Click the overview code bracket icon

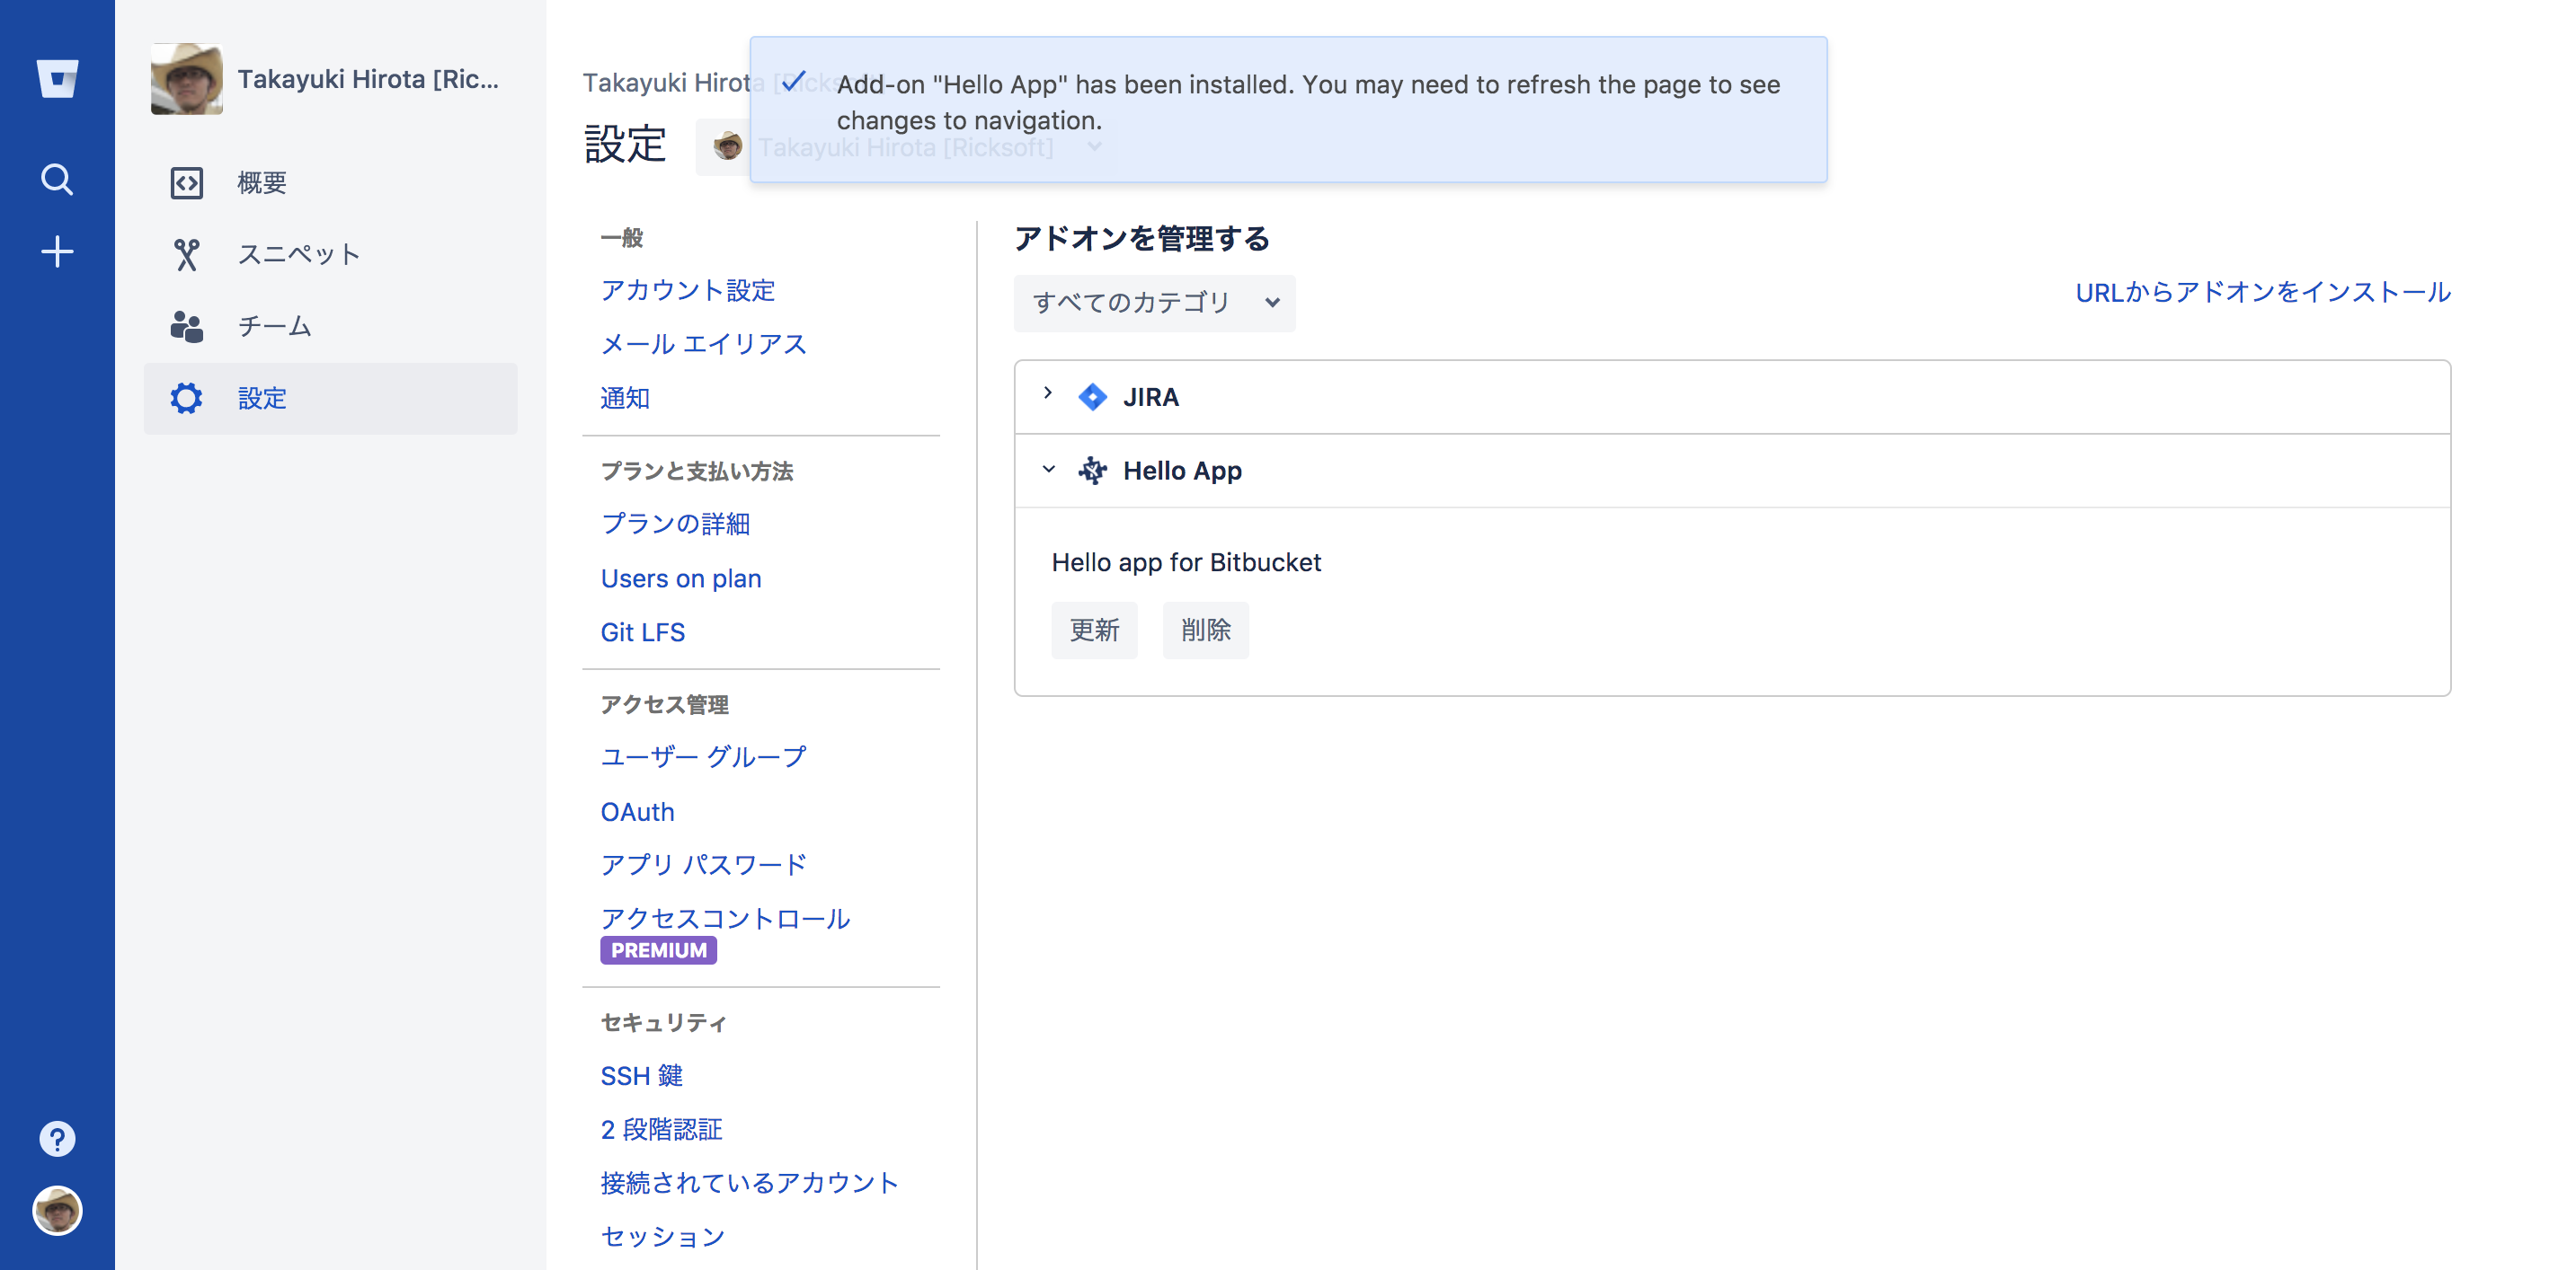click(x=186, y=183)
